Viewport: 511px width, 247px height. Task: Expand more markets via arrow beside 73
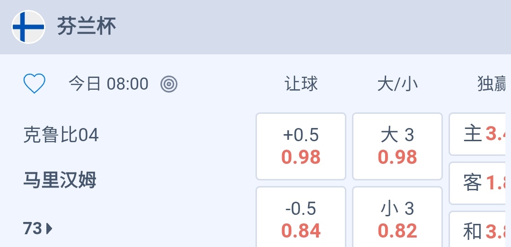(x=50, y=229)
